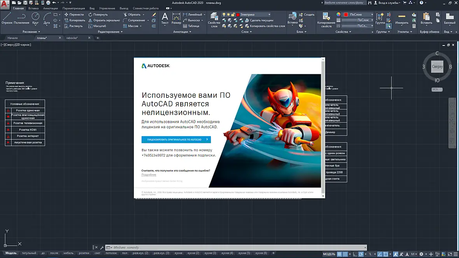The image size is (459, 258).
Task: Toggle polar tracking in status bar
Action: pos(361,254)
